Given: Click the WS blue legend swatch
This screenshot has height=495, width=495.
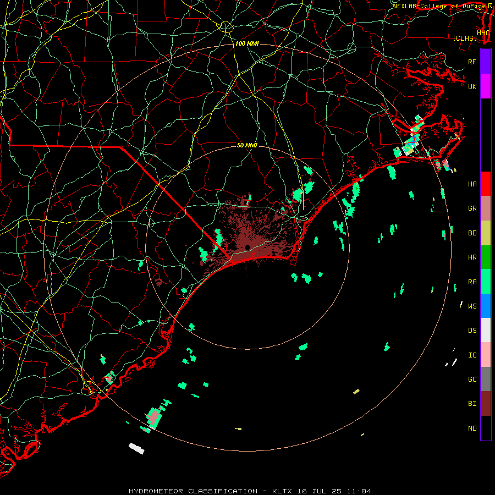Looking at the screenshot, I should point(486,306).
